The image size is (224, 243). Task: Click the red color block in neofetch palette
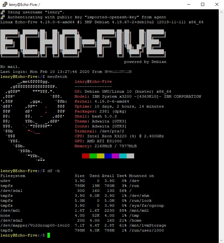(x=86, y=156)
